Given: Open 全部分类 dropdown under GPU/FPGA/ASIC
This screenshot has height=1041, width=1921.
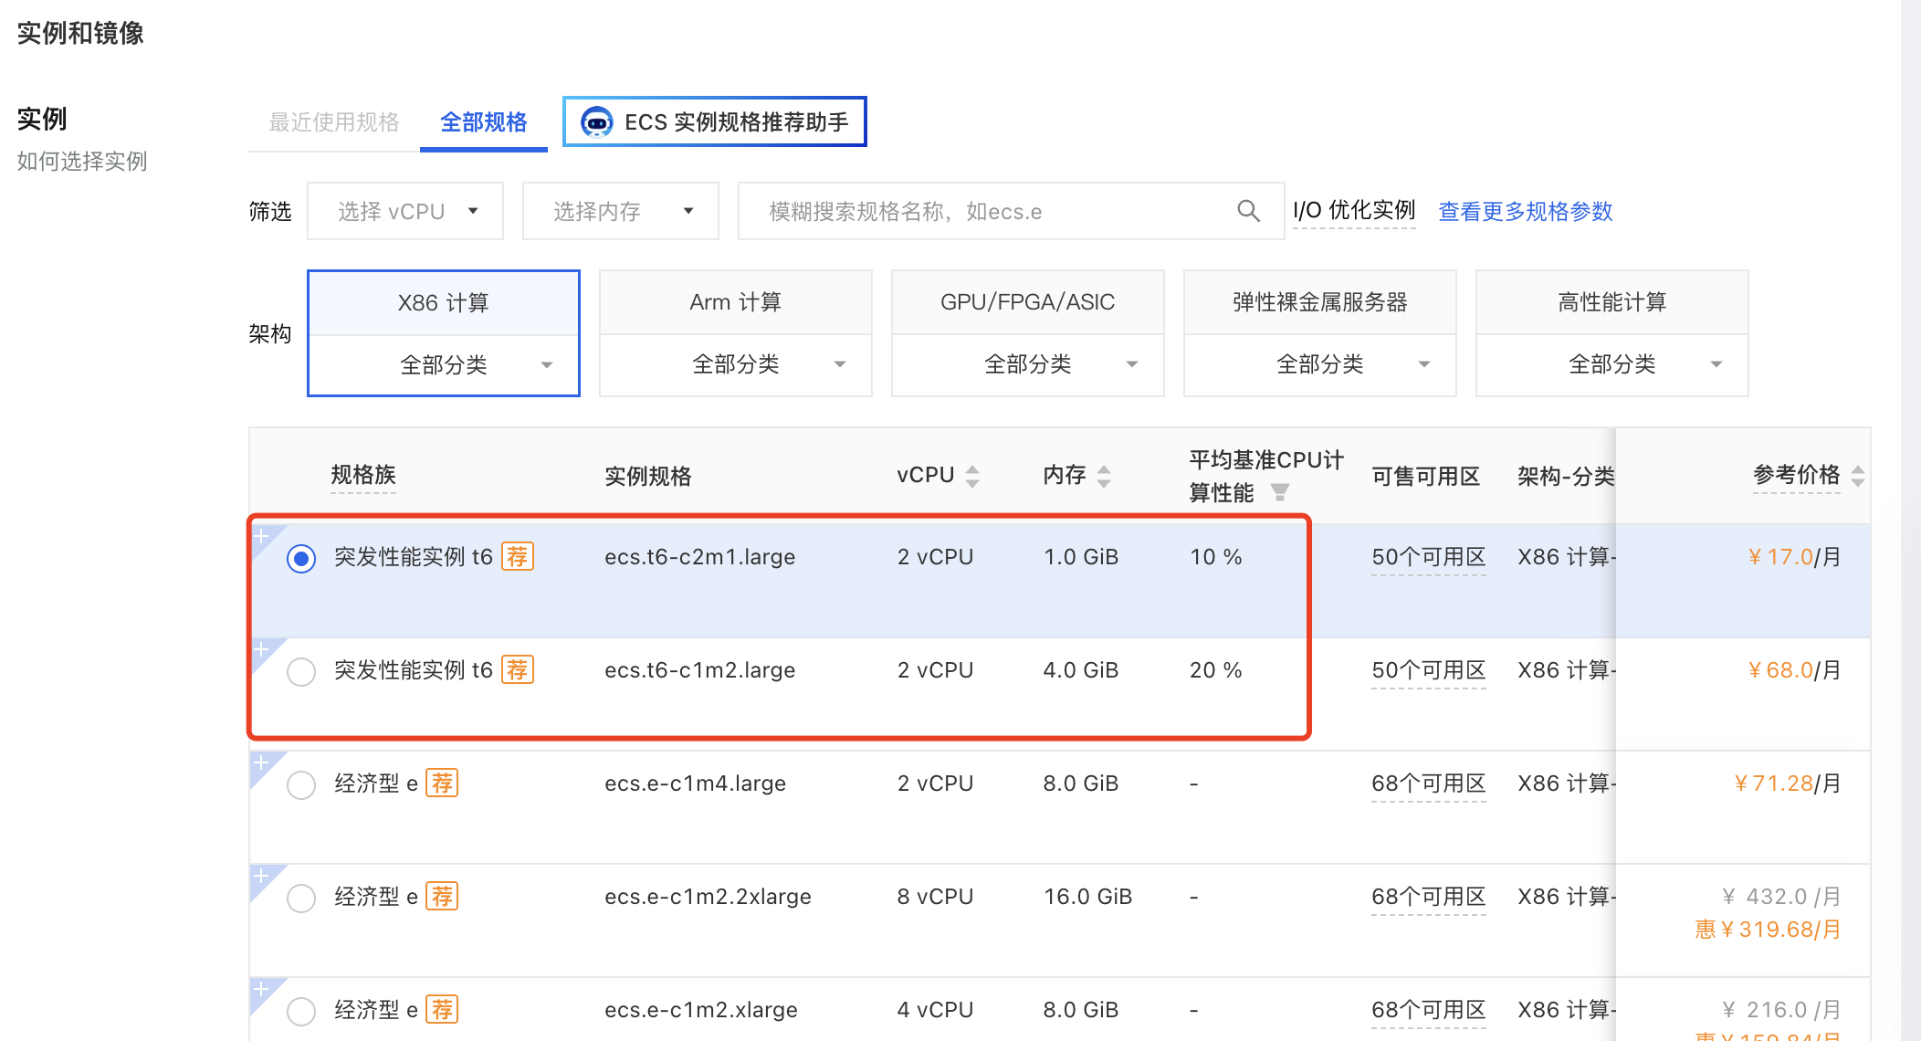Looking at the screenshot, I should [x=1028, y=364].
